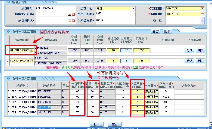The height and width of the screenshot is (129, 212).
Task: Reset the form with 重置
Action: (x=115, y=124)
